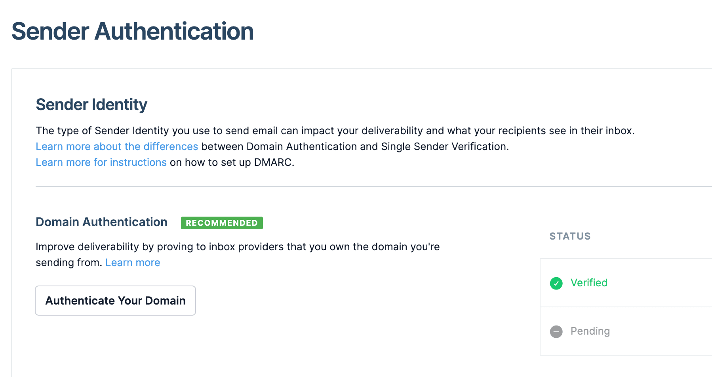
Task: Select the Sender Identity section heading
Action: tap(91, 105)
